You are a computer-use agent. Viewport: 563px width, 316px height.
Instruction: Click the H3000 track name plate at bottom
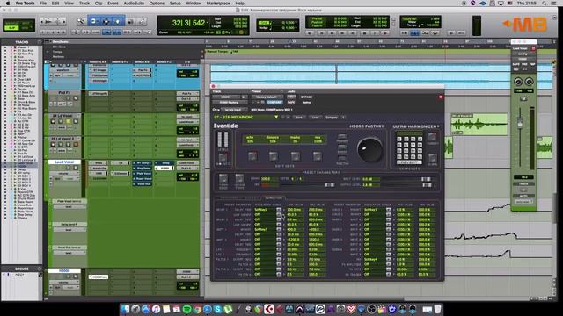(64, 271)
